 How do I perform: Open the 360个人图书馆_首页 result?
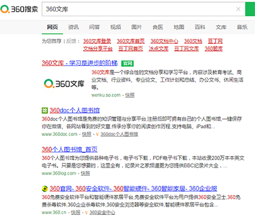[70, 149]
